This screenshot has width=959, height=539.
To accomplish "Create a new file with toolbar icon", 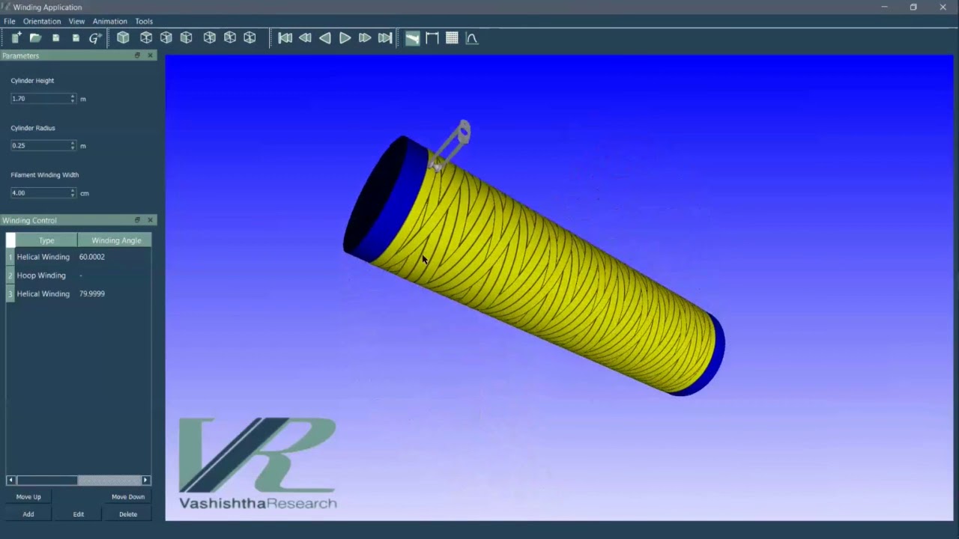I will tap(16, 38).
